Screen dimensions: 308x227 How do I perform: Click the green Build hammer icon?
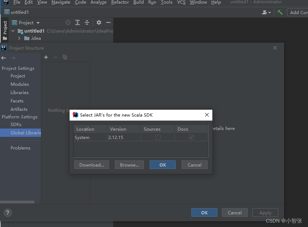tap(280, 12)
